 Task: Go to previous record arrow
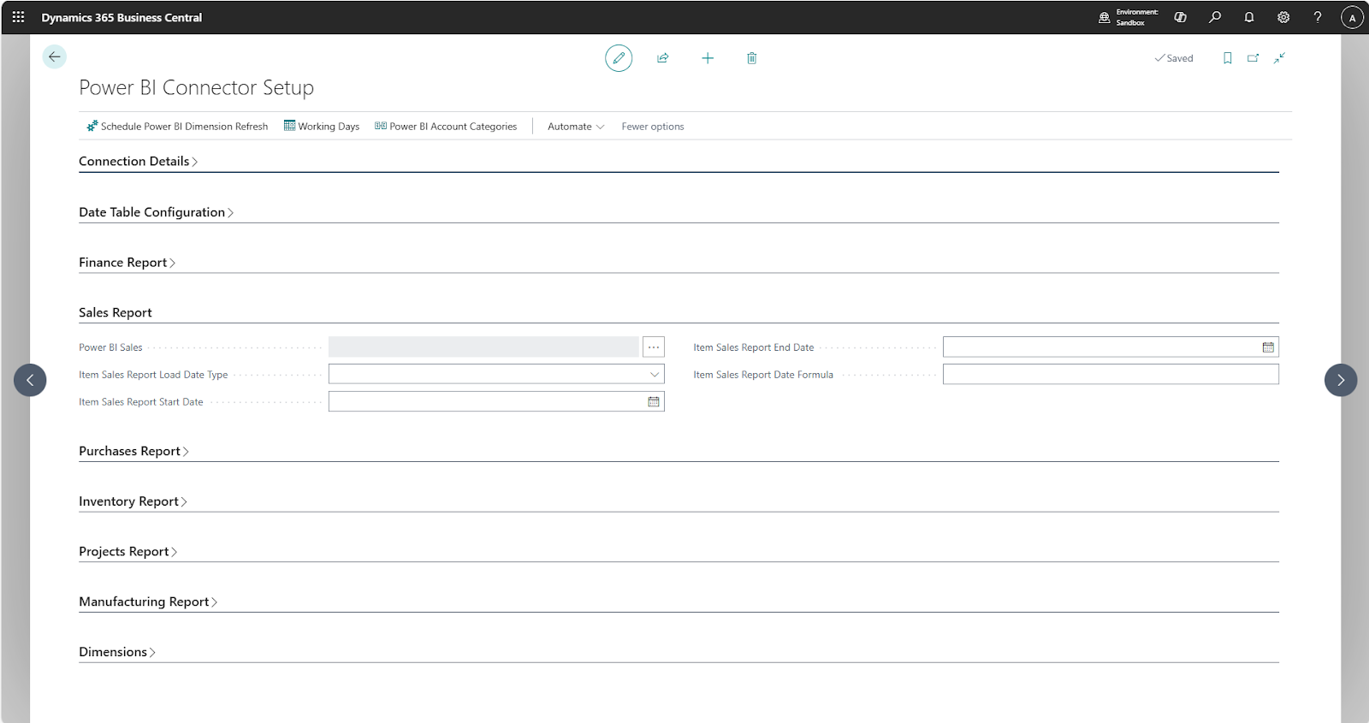coord(30,380)
